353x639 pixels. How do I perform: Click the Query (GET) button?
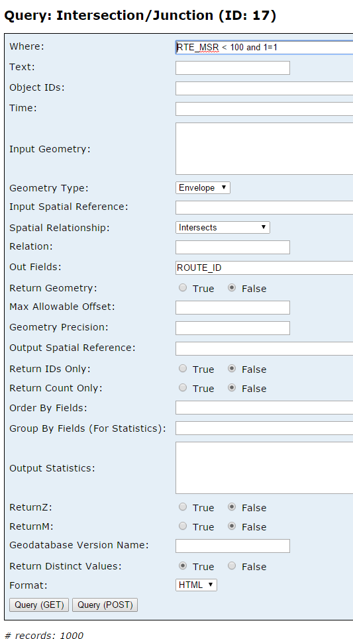pyautogui.click(x=39, y=605)
